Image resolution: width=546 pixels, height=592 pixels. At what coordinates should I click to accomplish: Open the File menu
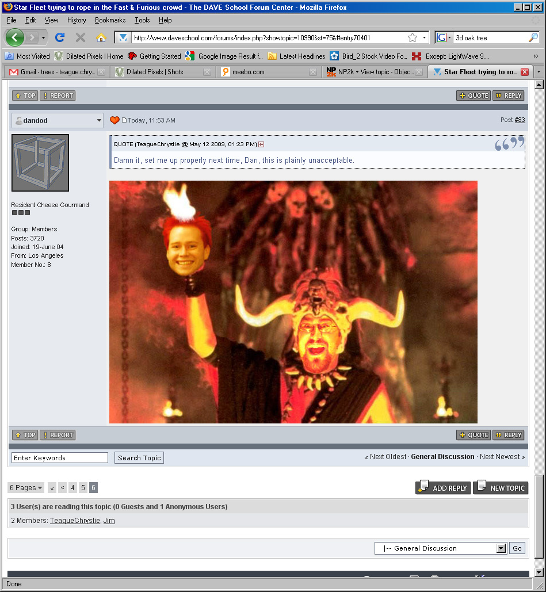click(12, 20)
